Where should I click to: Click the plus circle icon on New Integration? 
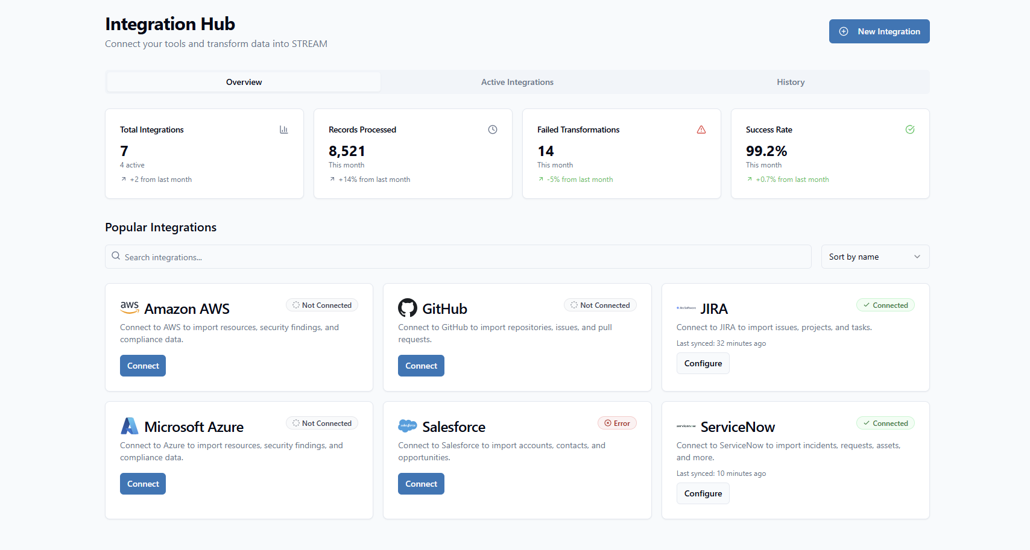[844, 31]
